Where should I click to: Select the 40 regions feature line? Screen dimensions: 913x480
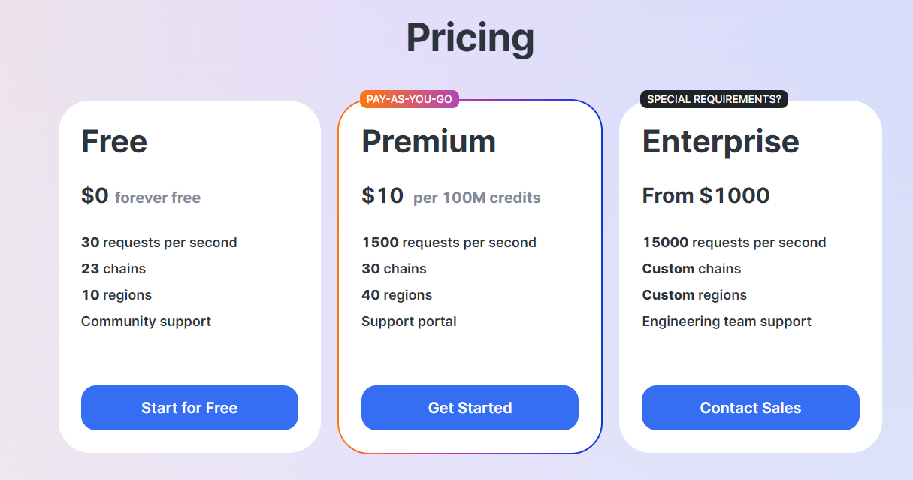(x=397, y=295)
